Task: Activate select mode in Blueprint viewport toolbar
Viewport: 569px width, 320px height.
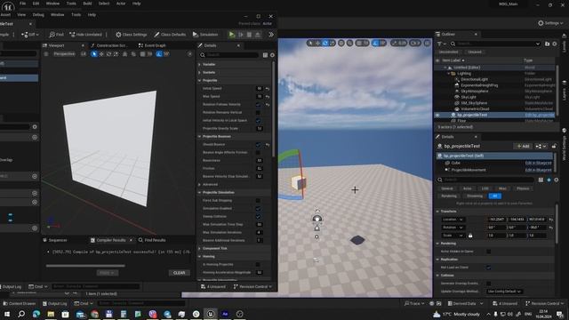Action: (94, 54)
